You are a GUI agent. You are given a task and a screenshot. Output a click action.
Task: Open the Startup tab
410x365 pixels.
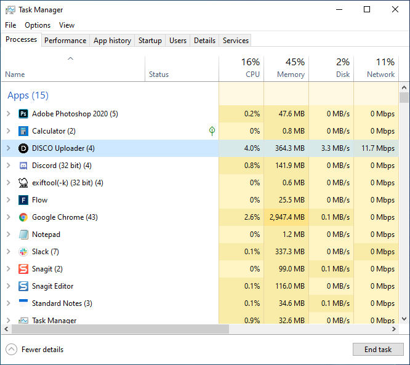click(150, 41)
